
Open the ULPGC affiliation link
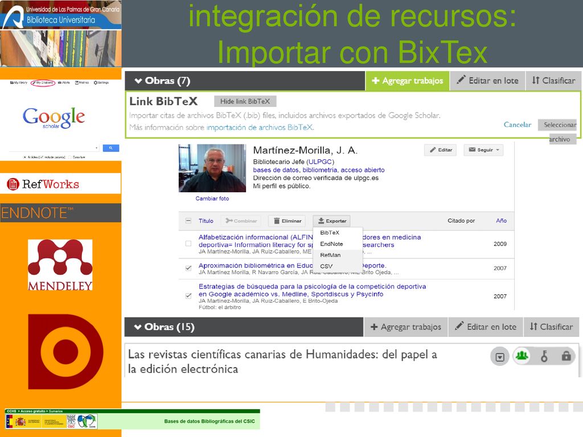click(320, 162)
